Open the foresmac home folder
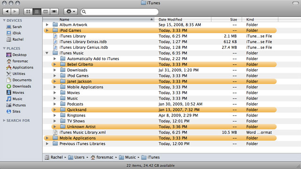 pos(17,61)
